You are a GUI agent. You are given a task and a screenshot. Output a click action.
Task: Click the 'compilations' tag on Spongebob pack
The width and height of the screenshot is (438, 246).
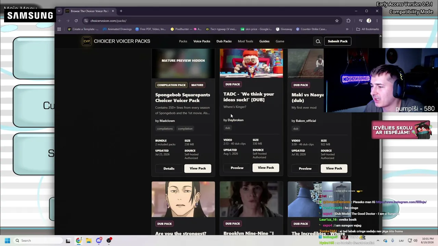[165, 128]
